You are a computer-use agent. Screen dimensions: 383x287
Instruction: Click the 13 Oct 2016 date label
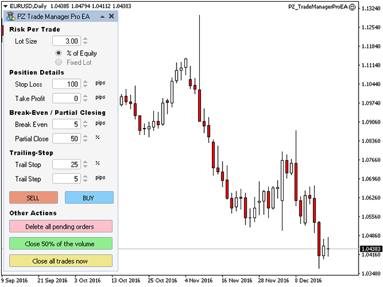pos(126,280)
